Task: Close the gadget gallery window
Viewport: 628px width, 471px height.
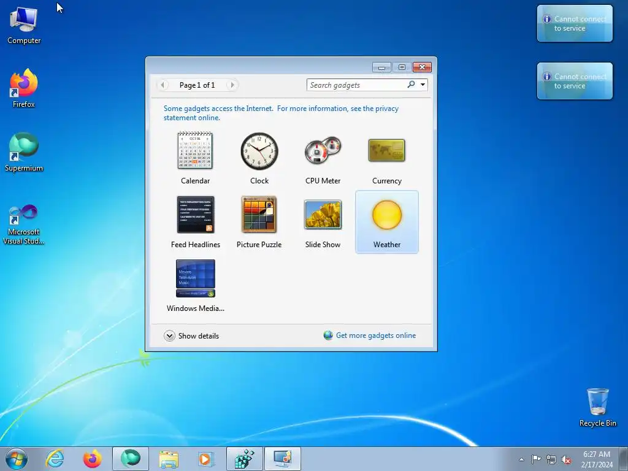Action: pos(422,67)
